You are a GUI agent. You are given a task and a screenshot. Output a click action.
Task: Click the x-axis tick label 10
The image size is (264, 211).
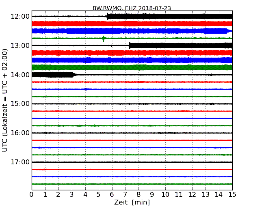click(x=165, y=195)
